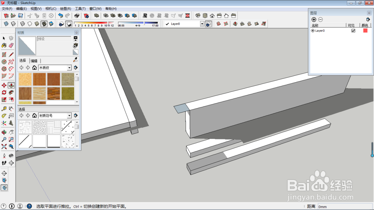Select the Line pencil tool
The width and height of the screenshot is (374, 210).
(x=11, y=55)
